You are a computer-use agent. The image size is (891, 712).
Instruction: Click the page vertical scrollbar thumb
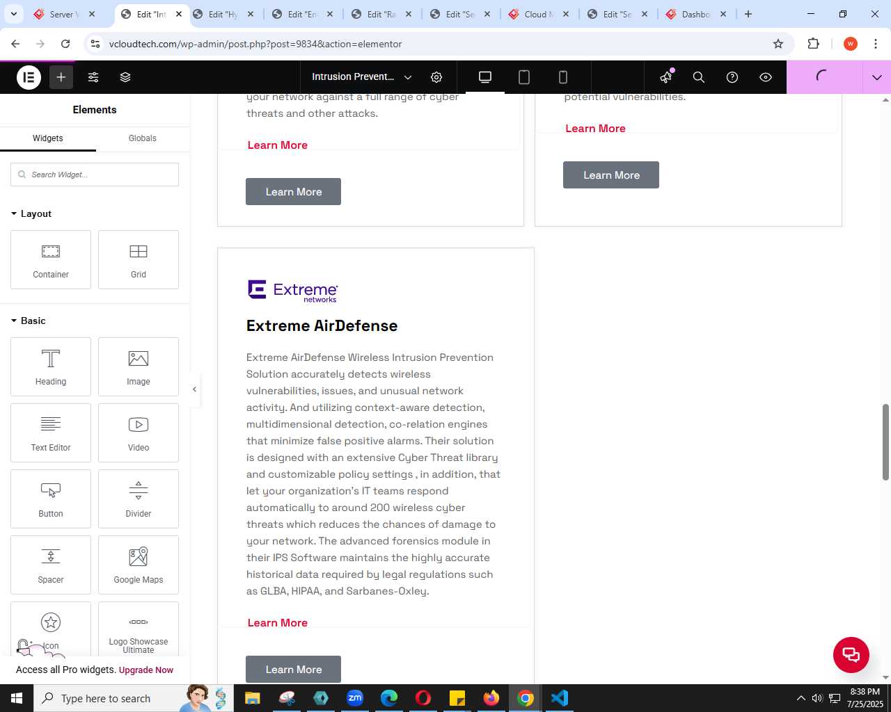(885, 442)
